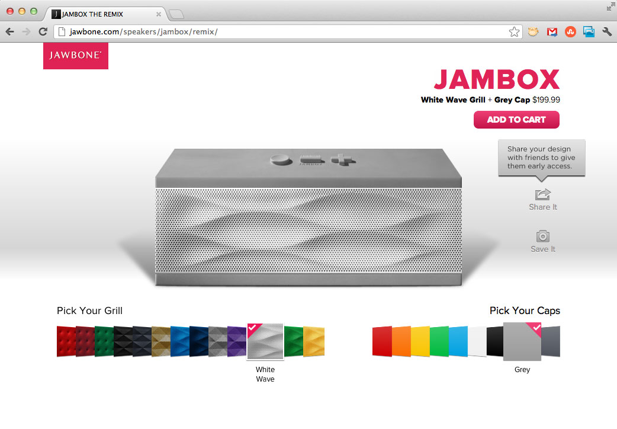Bookmark page with the star icon
The image size is (617, 429).
point(514,32)
